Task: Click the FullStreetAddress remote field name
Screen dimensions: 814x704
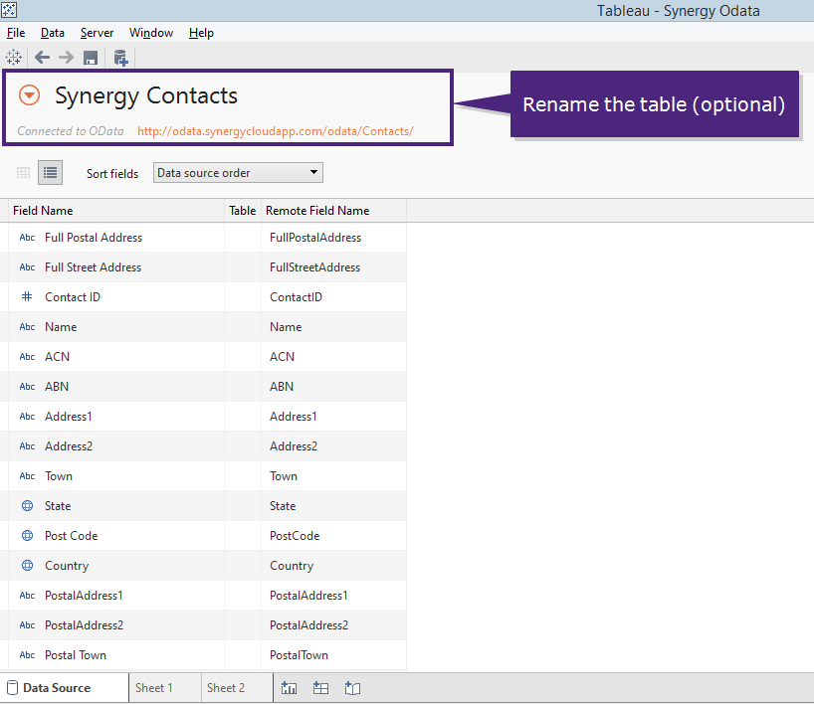Action: coord(314,267)
